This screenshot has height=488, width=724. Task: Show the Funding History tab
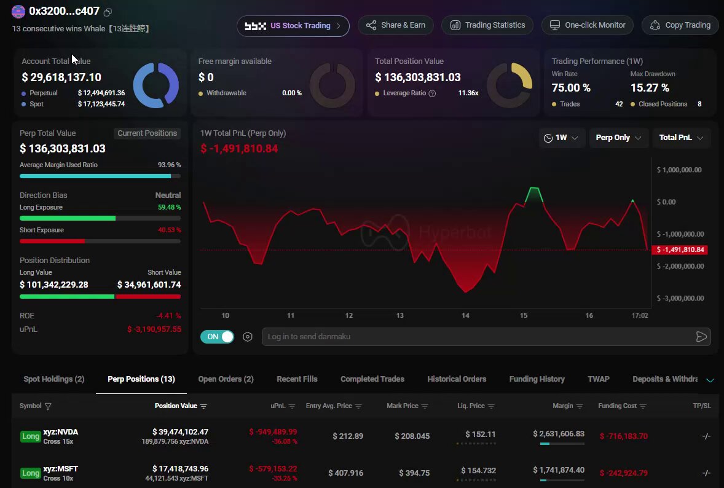pos(537,379)
